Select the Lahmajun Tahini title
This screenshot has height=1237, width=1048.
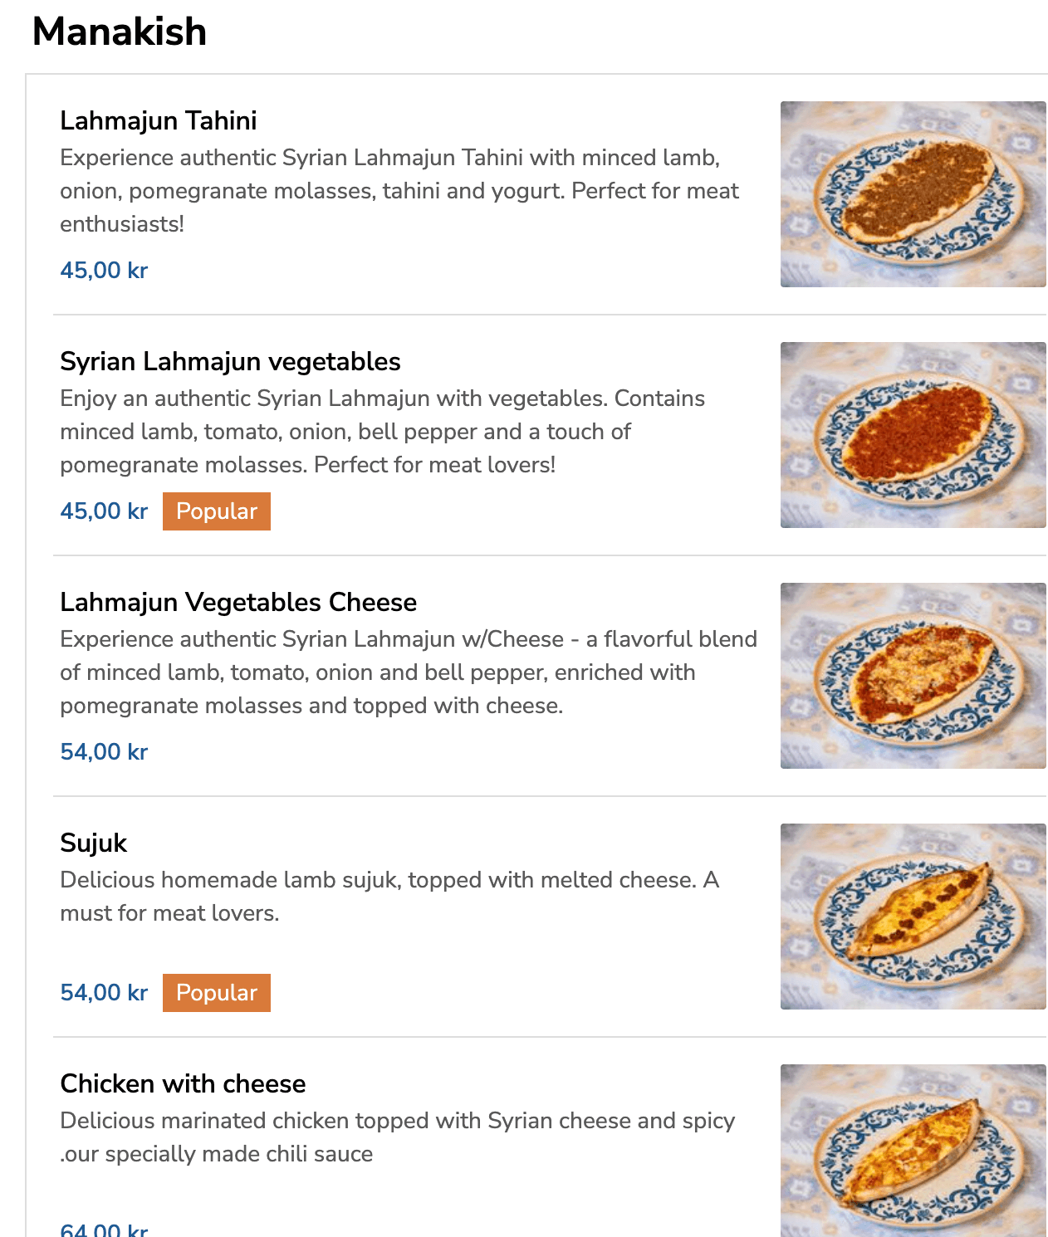click(x=158, y=120)
